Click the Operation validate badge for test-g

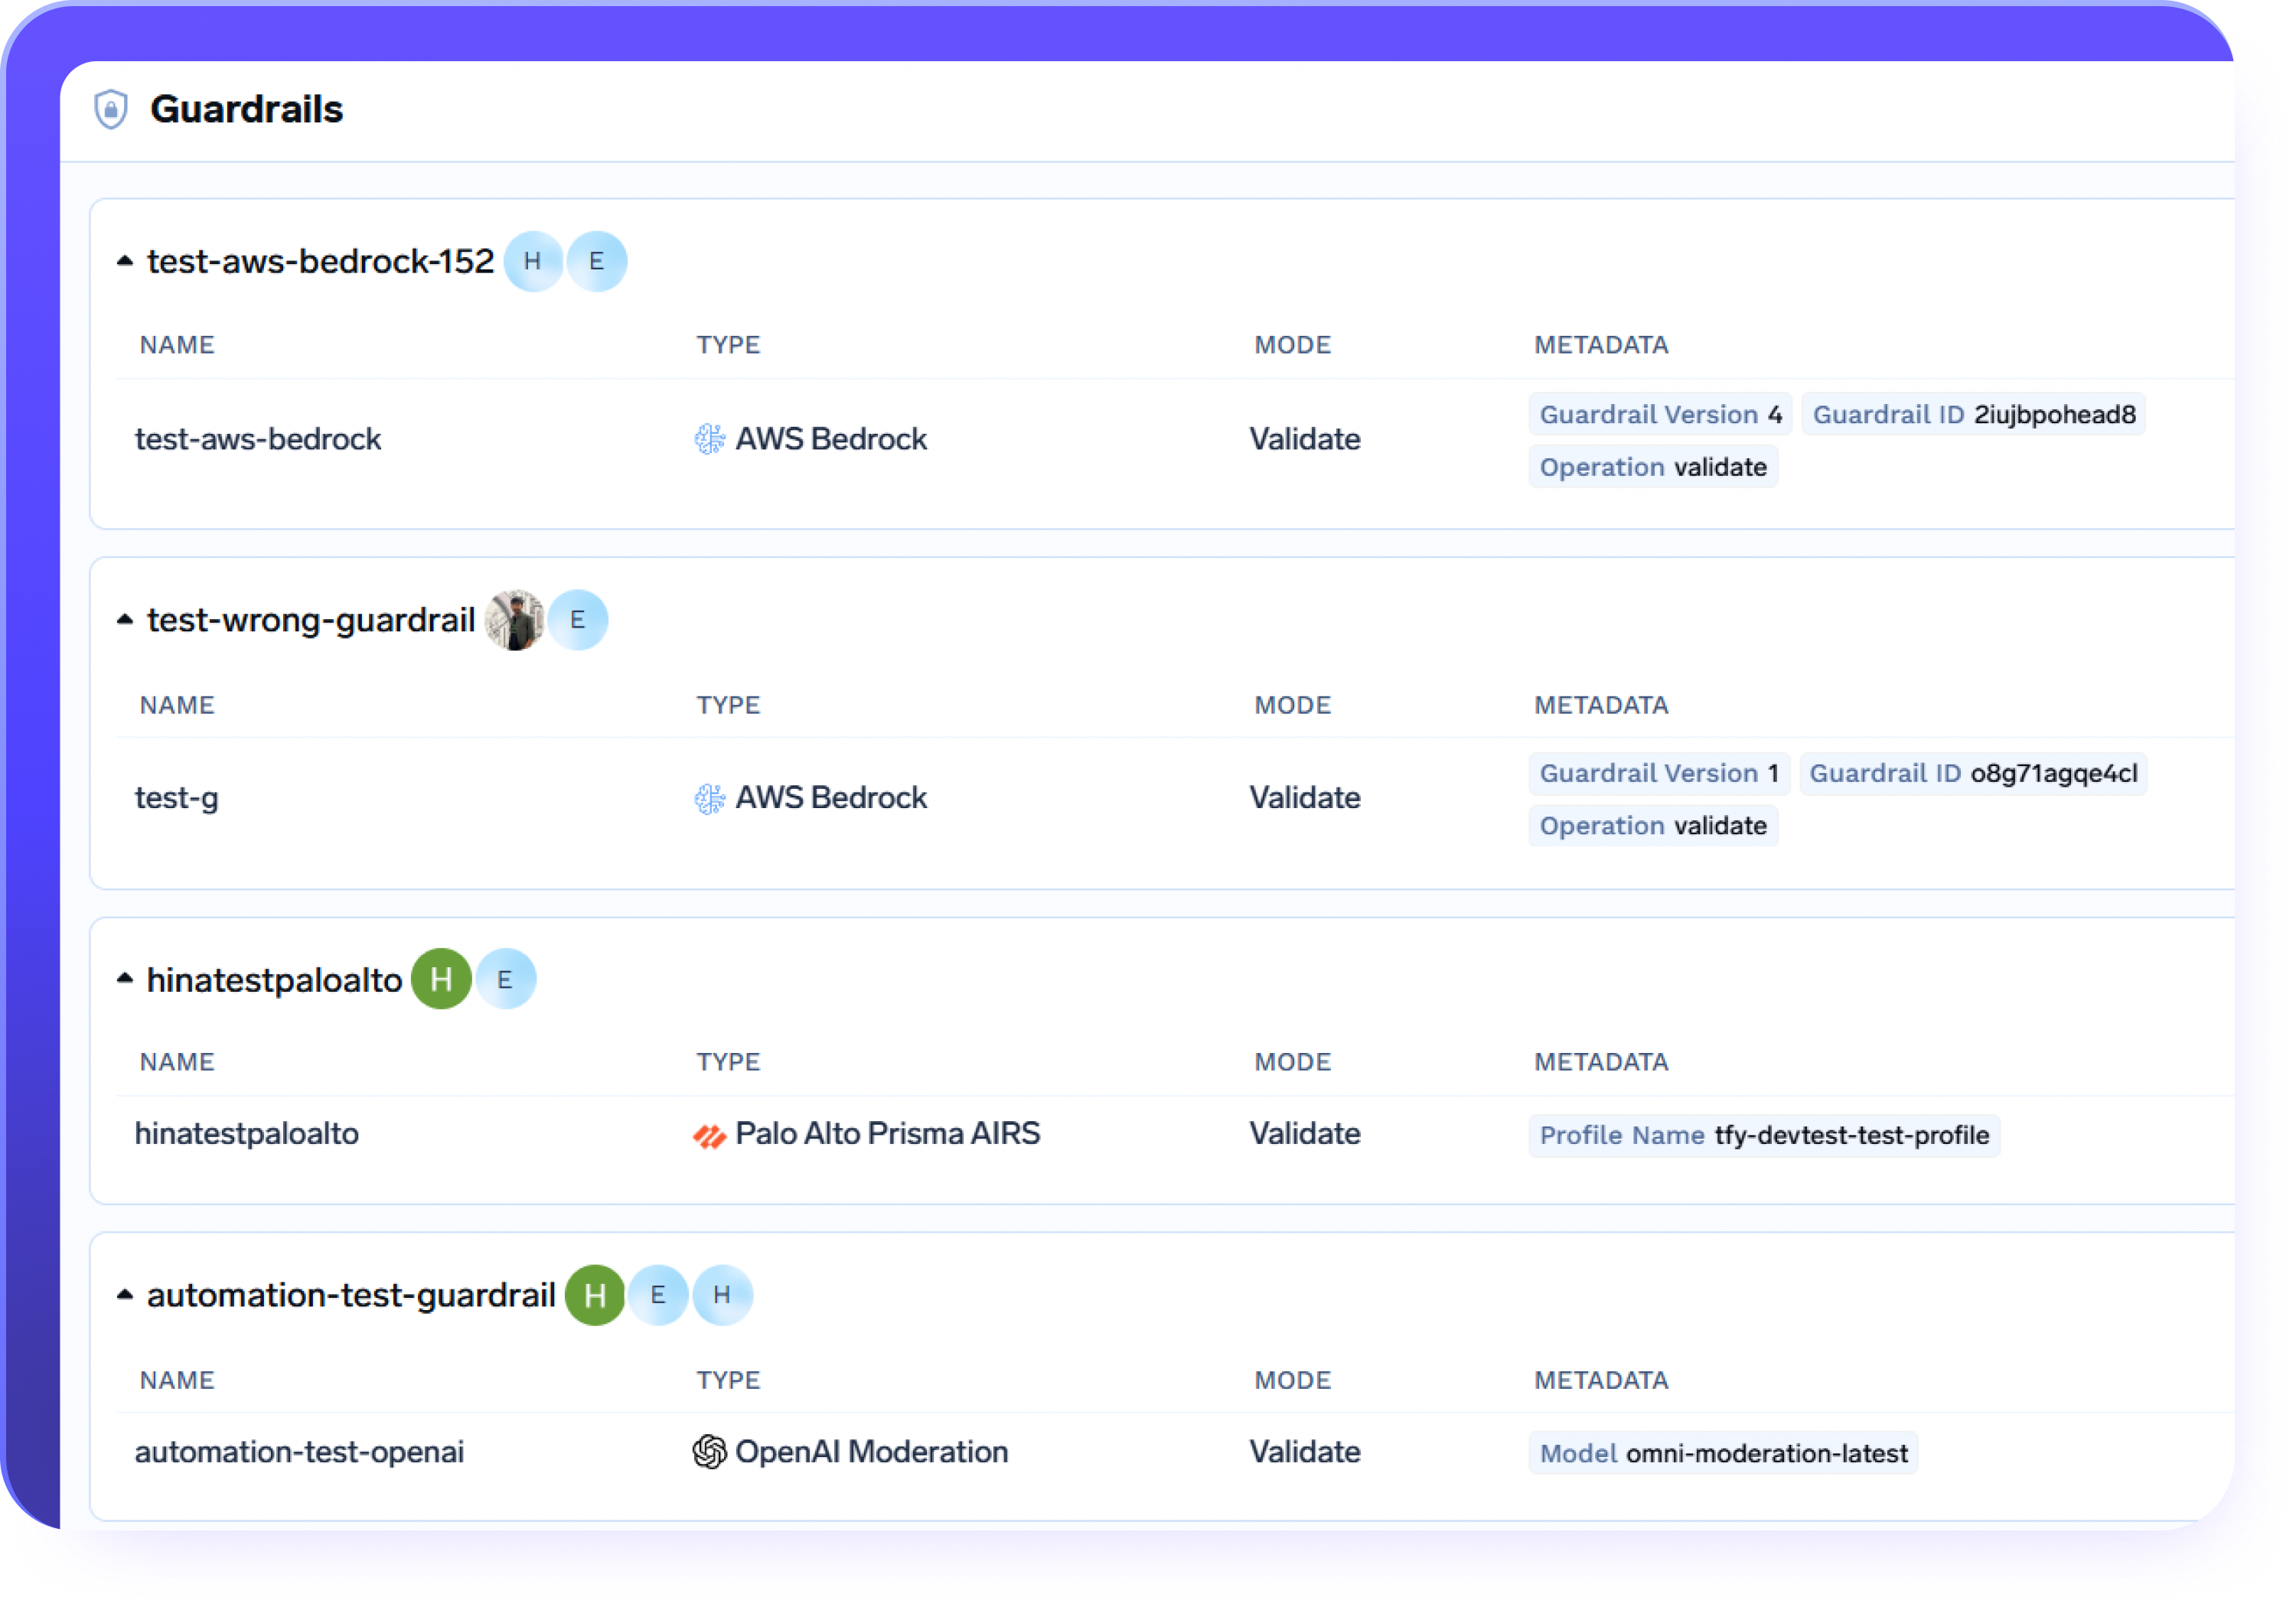1653,825
